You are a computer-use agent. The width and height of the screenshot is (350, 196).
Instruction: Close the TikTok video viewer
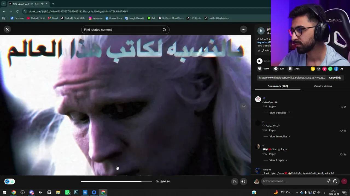pyautogui.click(x=7, y=29)
